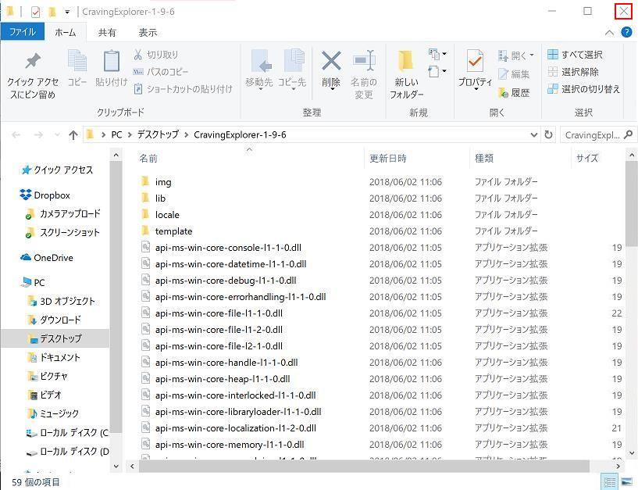638x490 pixels.
Task: Click Invert Selection (選択の切り替え)
Action: tap(583, 89)
